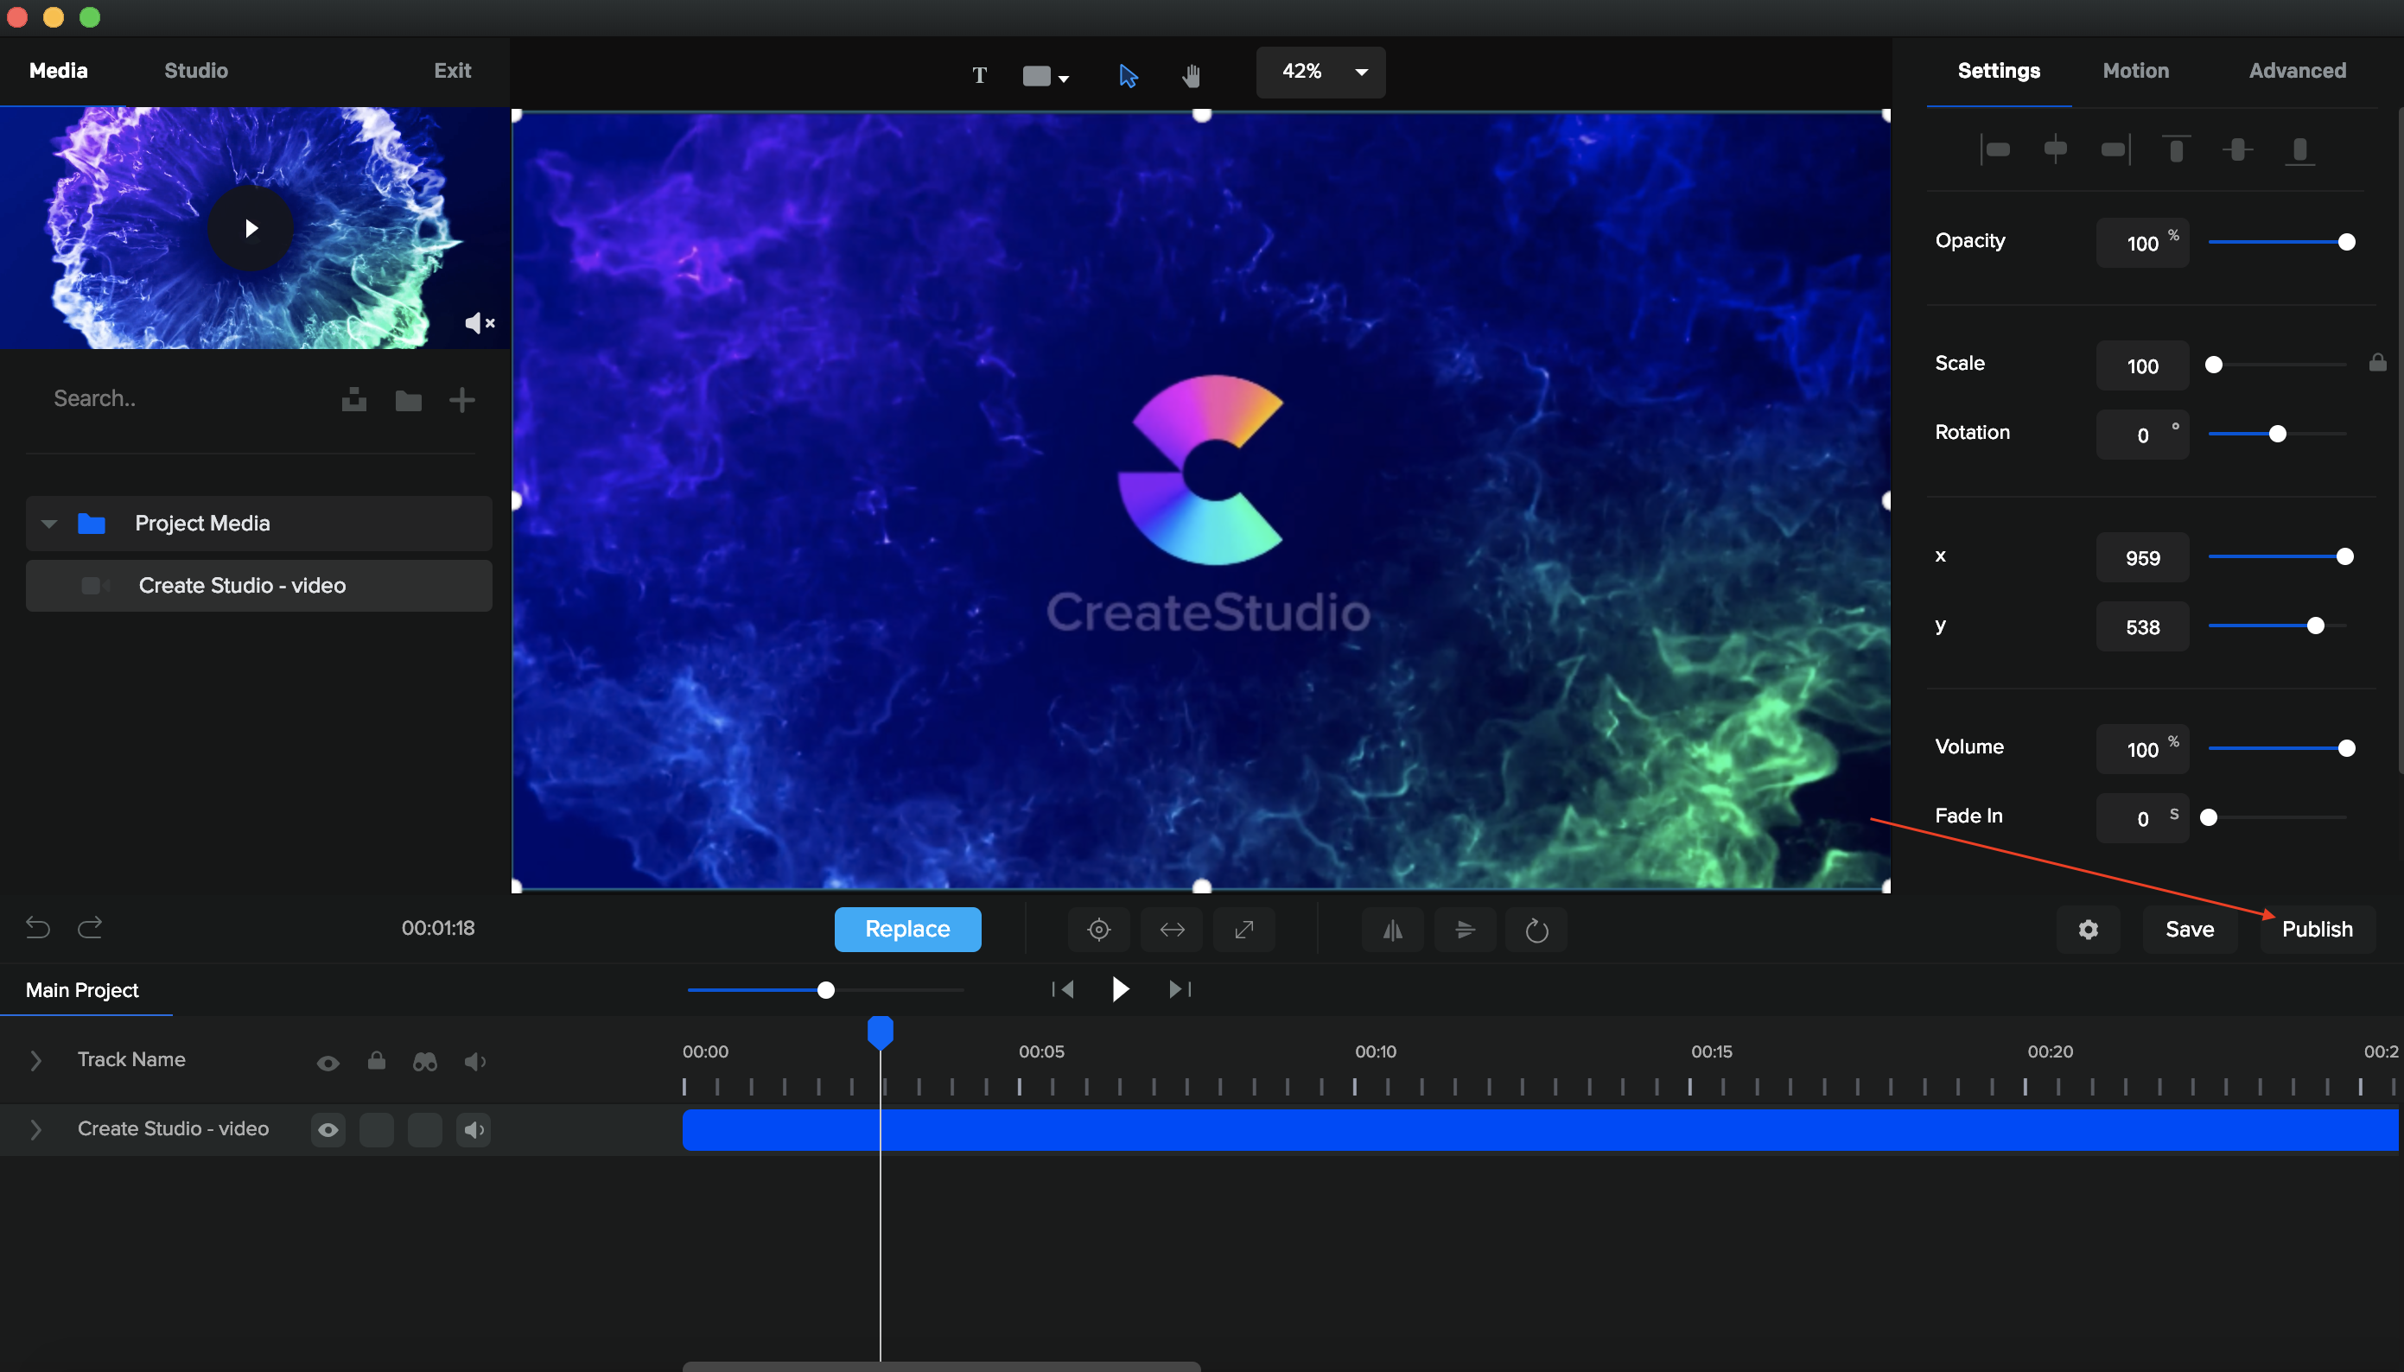The image size is (2404, 1372).
Task: Select the Text tool
Action: (x=979, y=75)
